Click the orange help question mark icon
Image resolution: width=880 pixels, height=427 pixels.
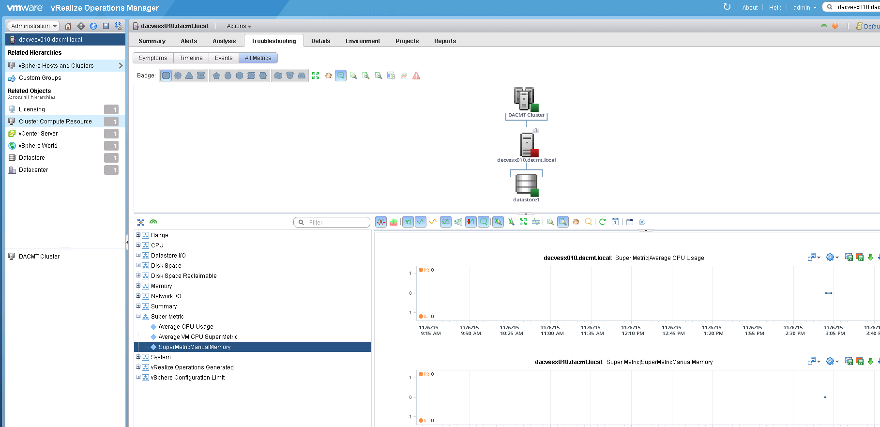pos(835,26)
